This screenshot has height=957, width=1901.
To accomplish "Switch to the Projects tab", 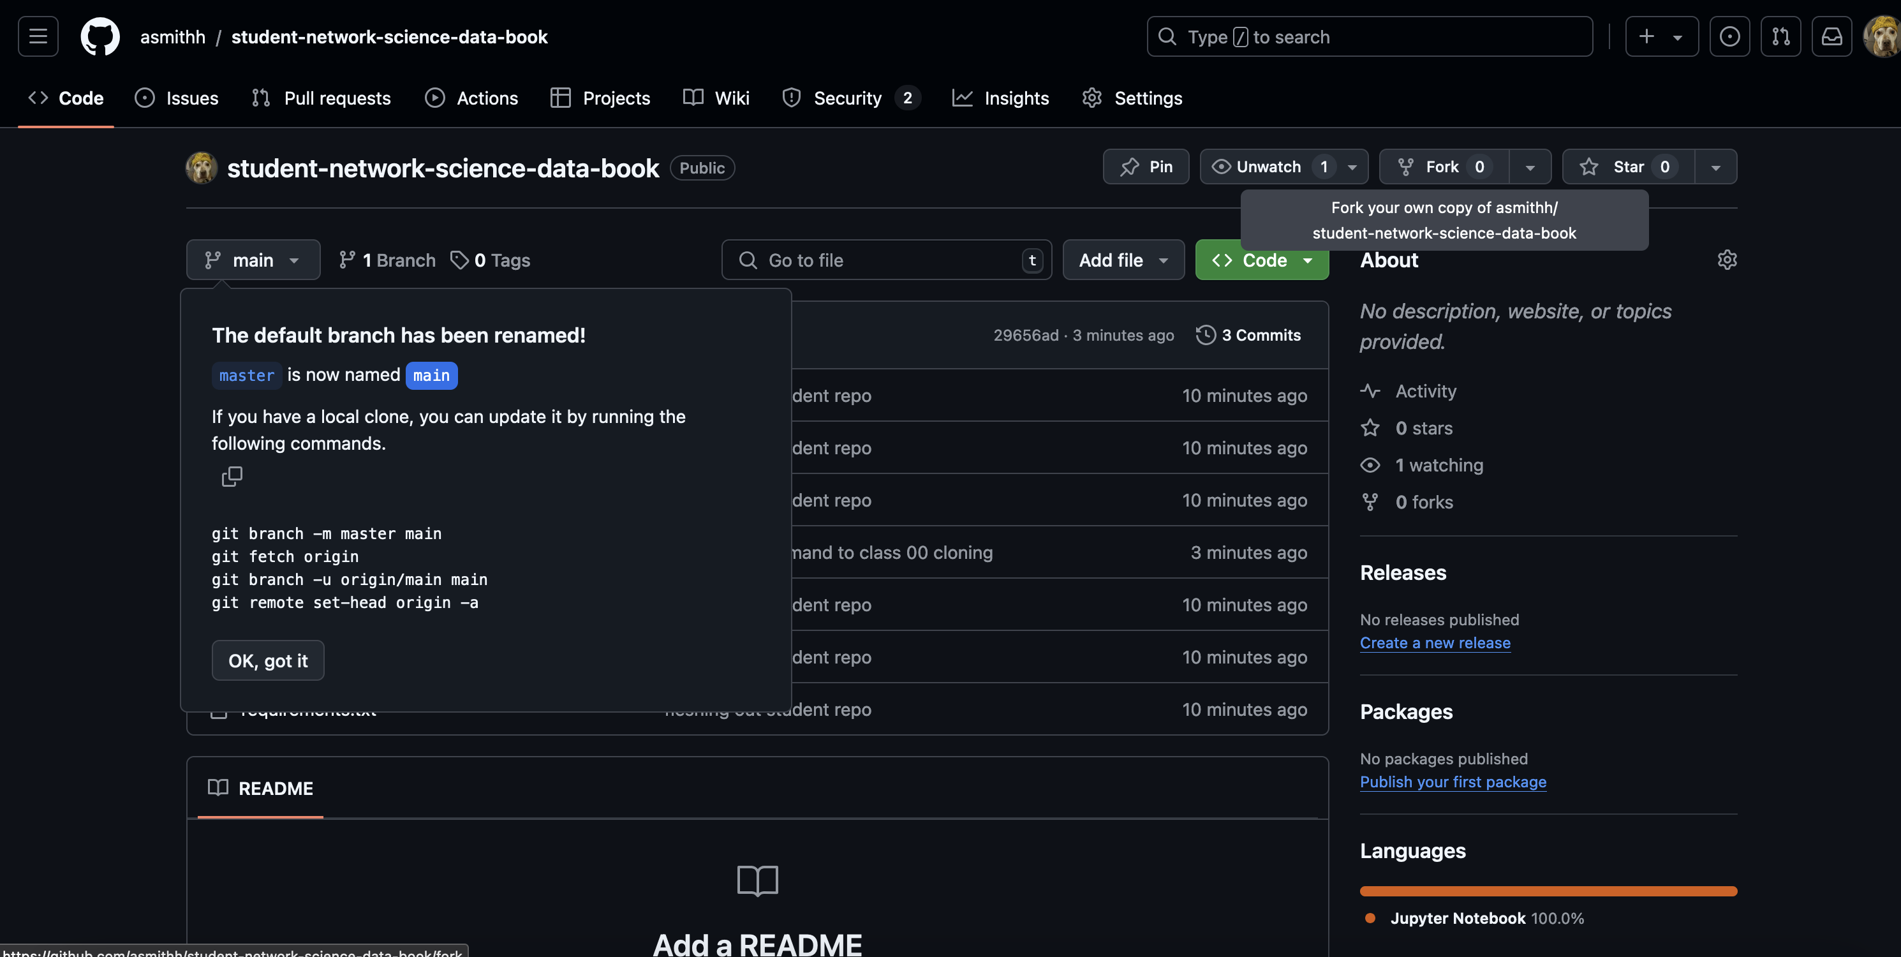I will 600,98.
